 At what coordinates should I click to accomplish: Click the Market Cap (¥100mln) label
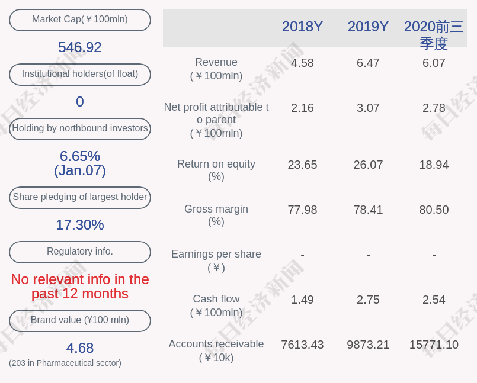[79, 20]
